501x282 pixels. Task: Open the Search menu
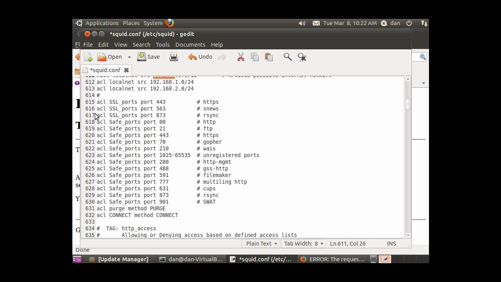141,45
